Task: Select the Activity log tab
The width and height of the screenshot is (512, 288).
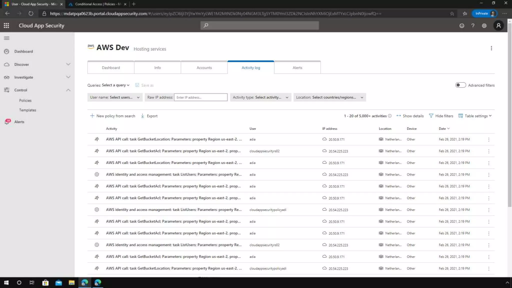Action: tap(251, 67)
